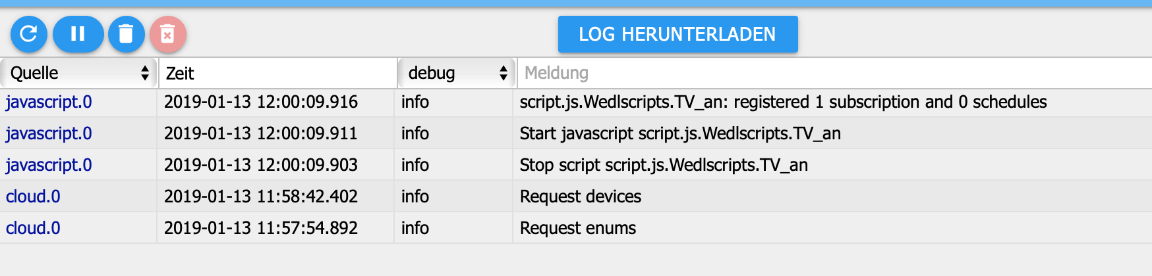
Task: Click javascript.0 source in first row
Action: pos(49,102)
